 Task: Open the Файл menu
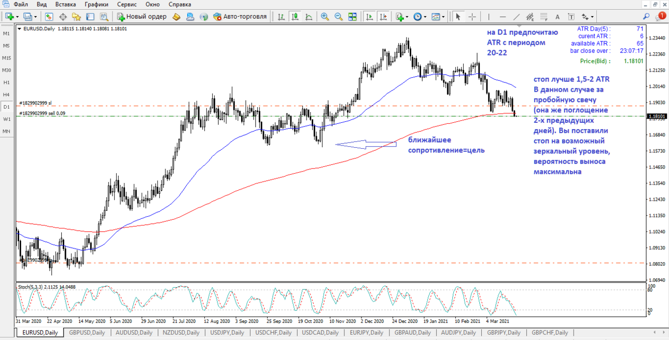tap(20, 4)
